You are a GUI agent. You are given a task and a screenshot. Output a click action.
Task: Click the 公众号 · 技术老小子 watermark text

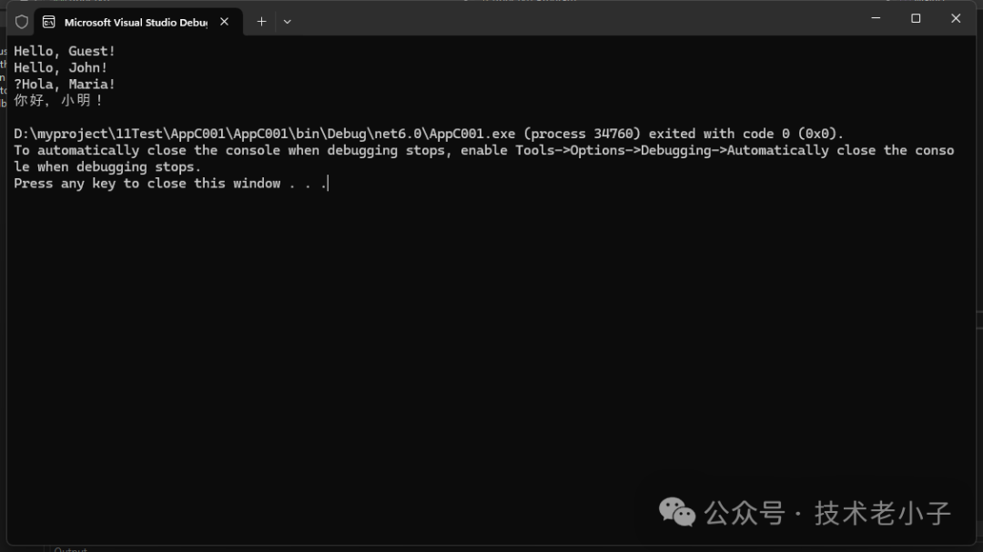click(828, 513)
